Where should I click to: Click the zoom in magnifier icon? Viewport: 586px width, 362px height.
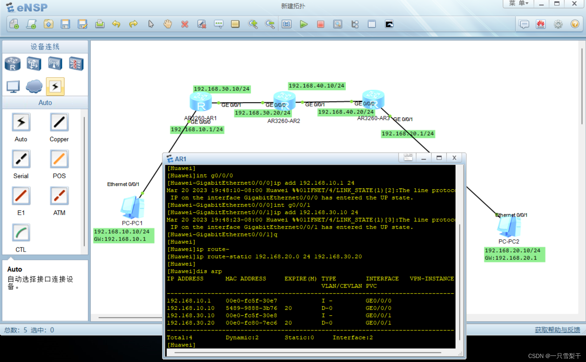pos(253,24)
